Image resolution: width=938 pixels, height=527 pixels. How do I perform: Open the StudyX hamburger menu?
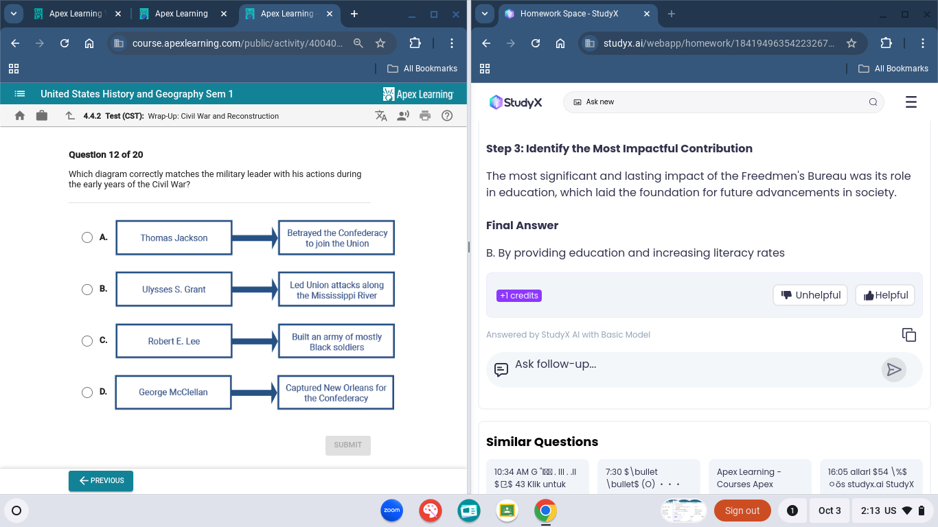point(911,102)
